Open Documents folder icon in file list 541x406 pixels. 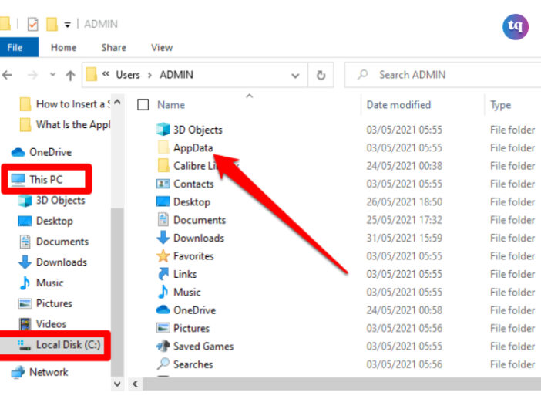click(x=163, y=220)
